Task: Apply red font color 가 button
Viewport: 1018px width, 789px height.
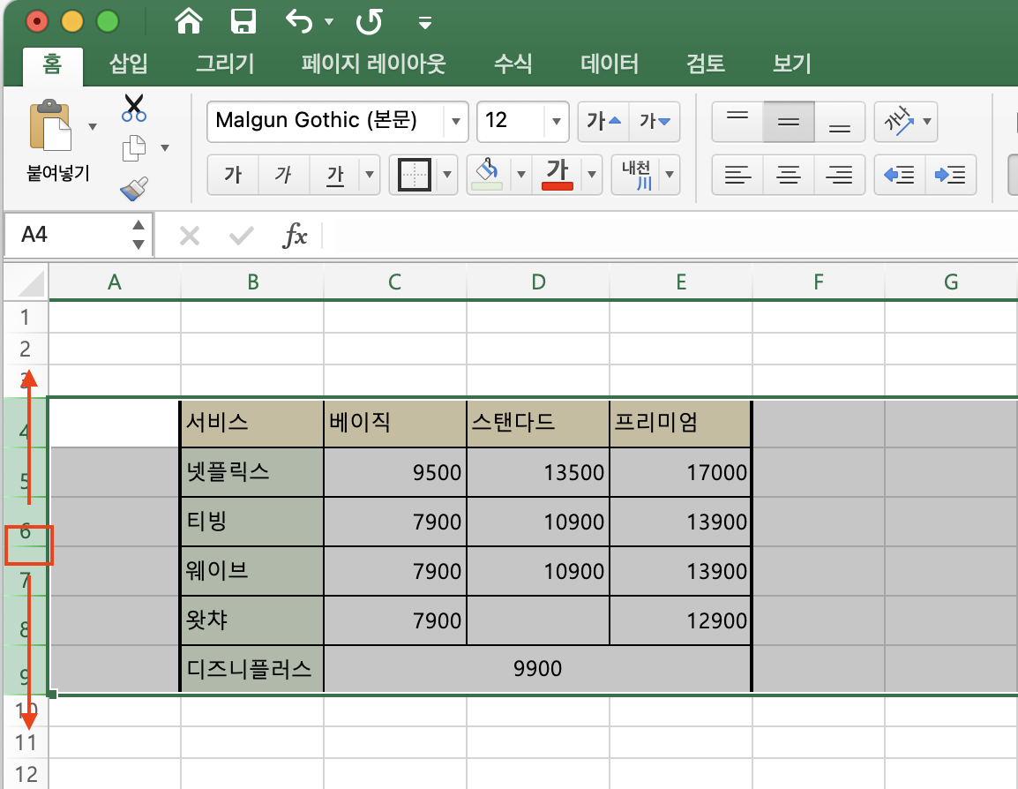Action: click(x=557, y=175)
